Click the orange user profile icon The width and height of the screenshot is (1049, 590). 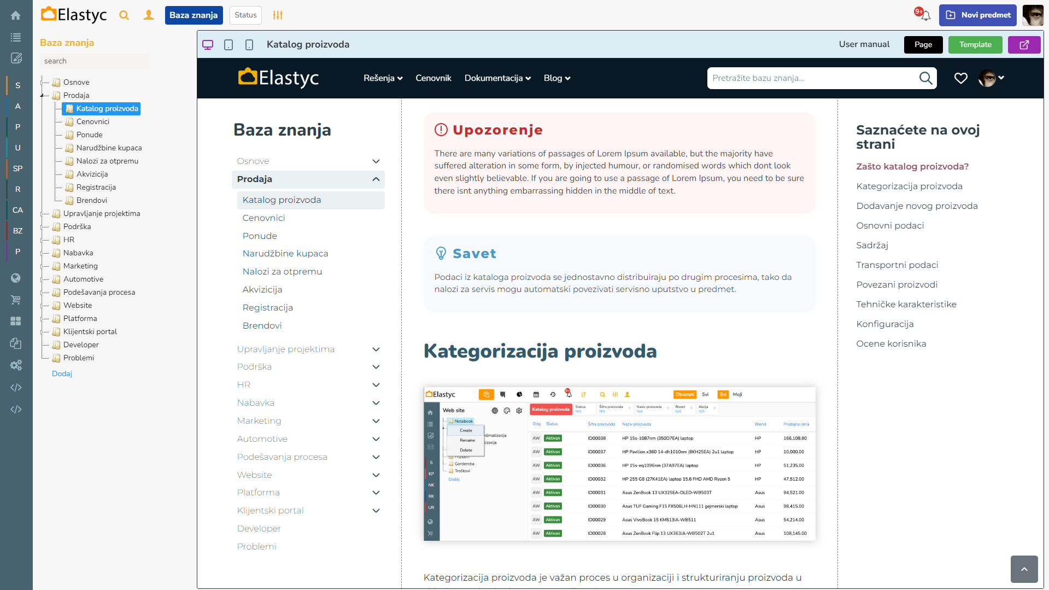(148, 15)
